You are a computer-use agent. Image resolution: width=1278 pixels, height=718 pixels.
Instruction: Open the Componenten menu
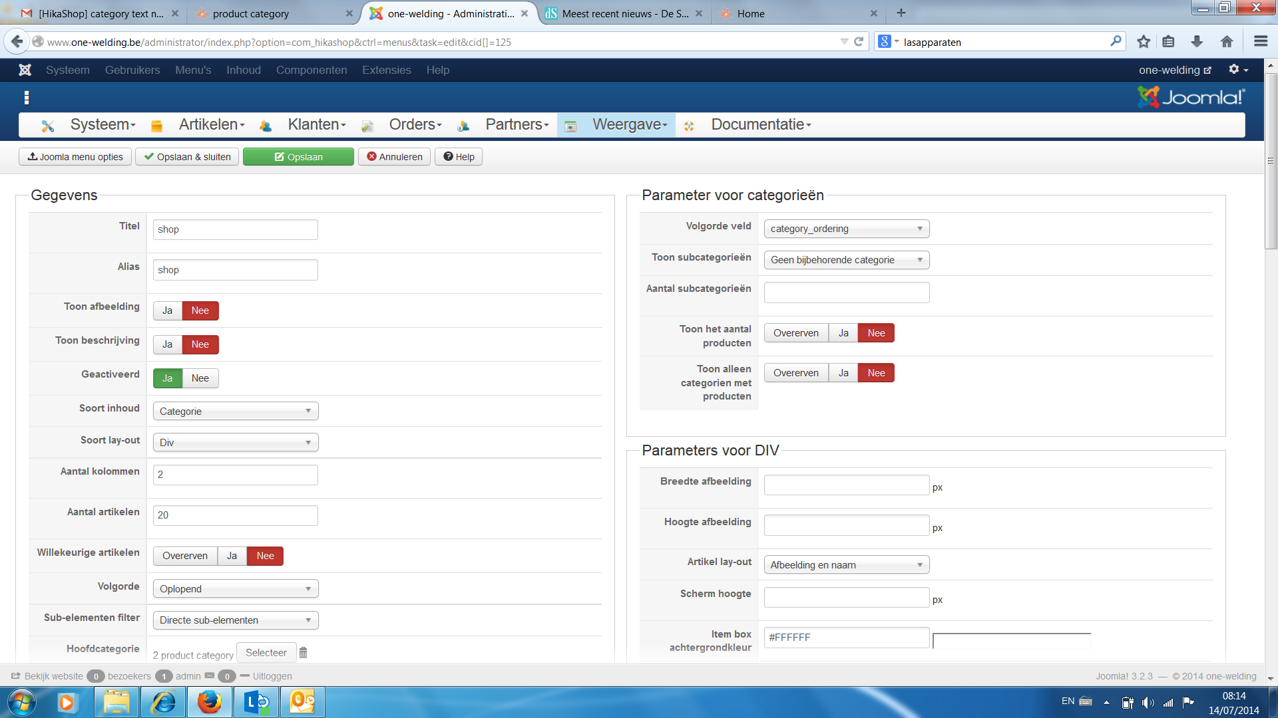pos(312,70)
